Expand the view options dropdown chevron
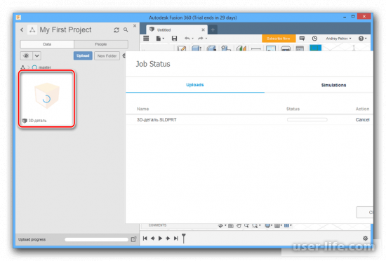This screenshot has height=261, width=386. (37, 56)
